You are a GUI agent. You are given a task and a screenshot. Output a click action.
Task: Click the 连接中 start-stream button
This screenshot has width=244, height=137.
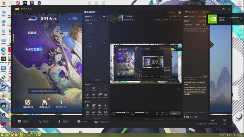pos(175,113)
